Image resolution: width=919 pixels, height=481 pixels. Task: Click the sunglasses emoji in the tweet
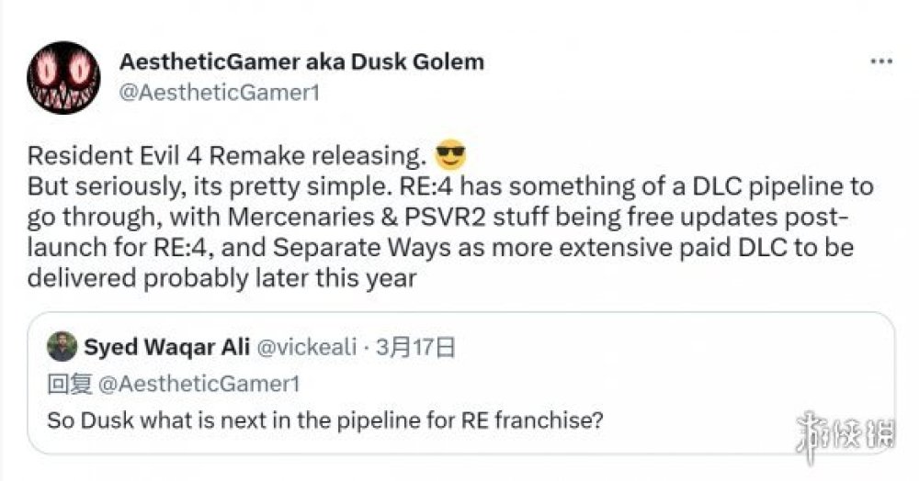[x=450, y=156]
